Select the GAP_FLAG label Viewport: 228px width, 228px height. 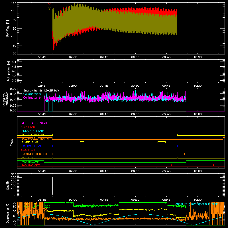[28, 127]
